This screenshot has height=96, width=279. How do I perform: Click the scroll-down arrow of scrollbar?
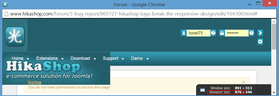[274, 93]
